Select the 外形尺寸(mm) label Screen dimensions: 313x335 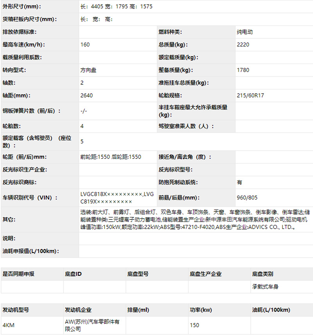[22, 7]
